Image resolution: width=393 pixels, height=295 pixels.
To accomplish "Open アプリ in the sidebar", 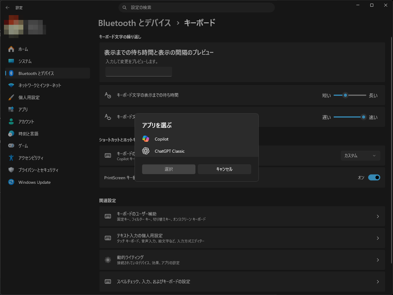I will pyautogui.click(x=48, y=109).
